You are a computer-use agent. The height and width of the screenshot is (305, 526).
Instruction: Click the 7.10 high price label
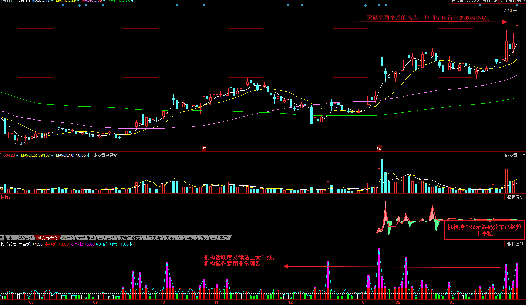tap(507, 11)
